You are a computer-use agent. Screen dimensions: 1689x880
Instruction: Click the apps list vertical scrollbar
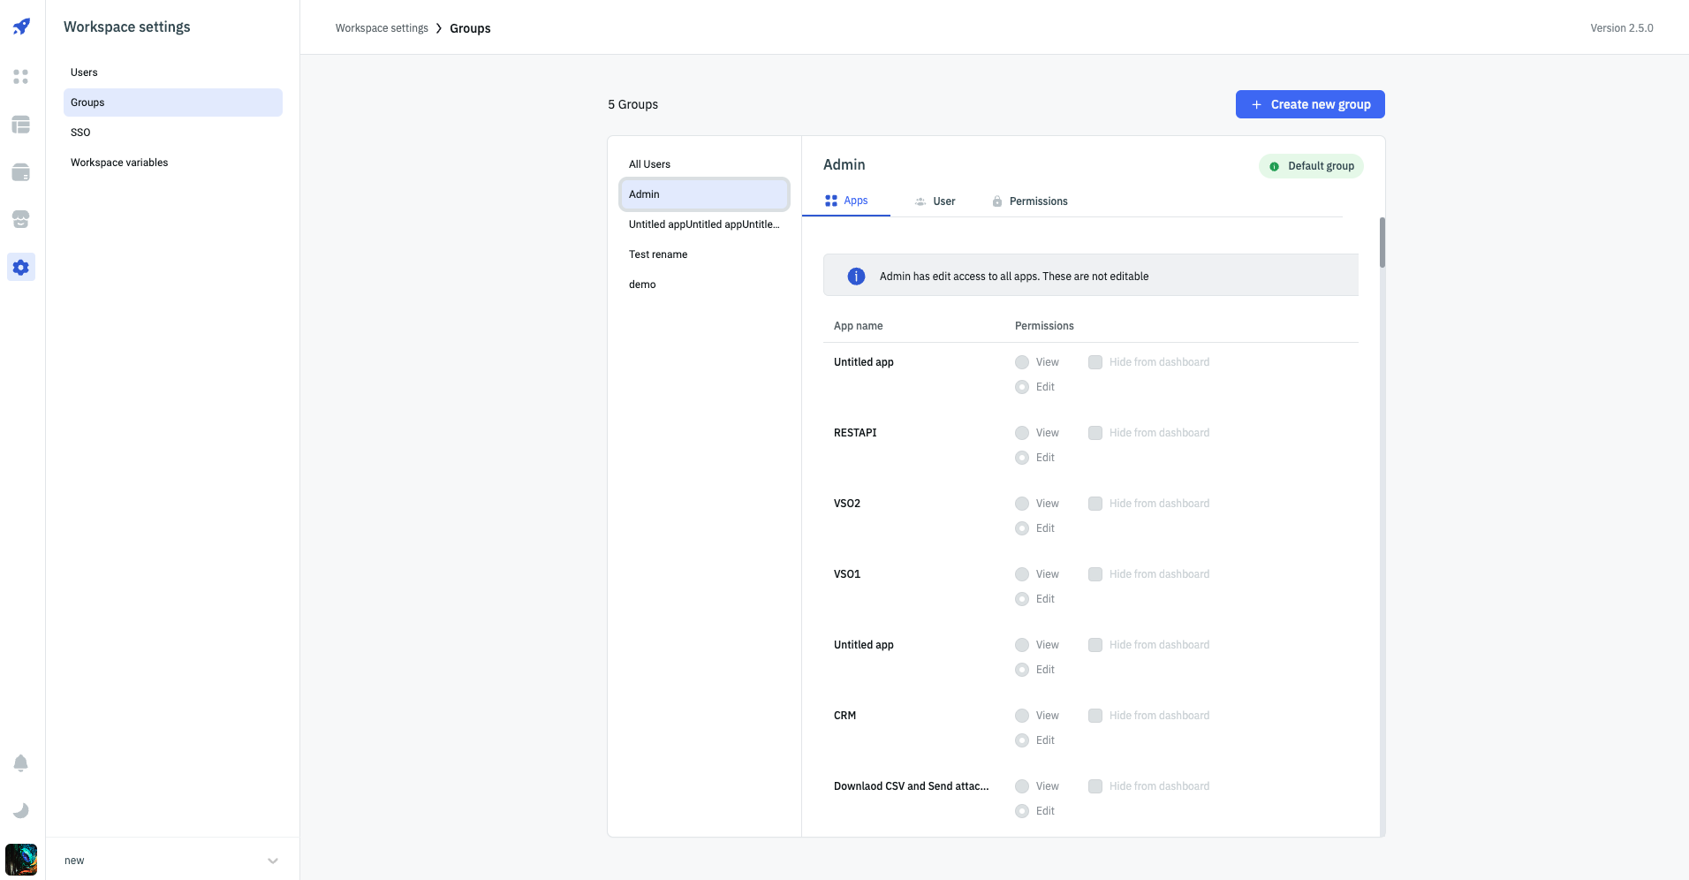1382,243
